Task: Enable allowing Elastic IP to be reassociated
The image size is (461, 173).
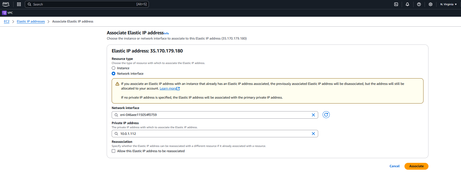Action: click(x=114, y=151)
